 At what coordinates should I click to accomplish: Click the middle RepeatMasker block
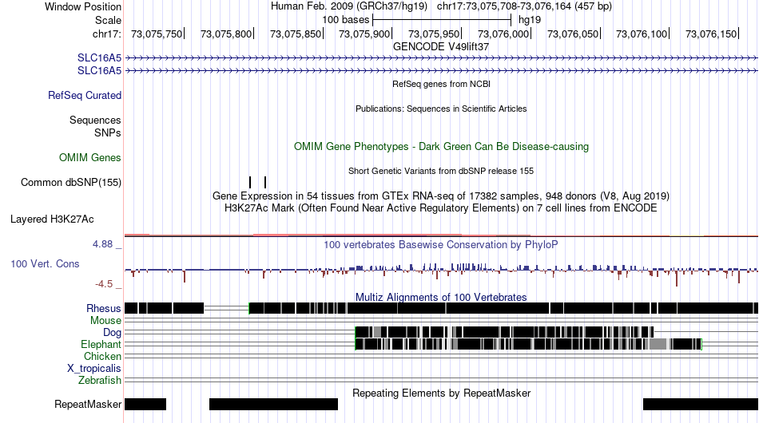[x=273, y=404]
